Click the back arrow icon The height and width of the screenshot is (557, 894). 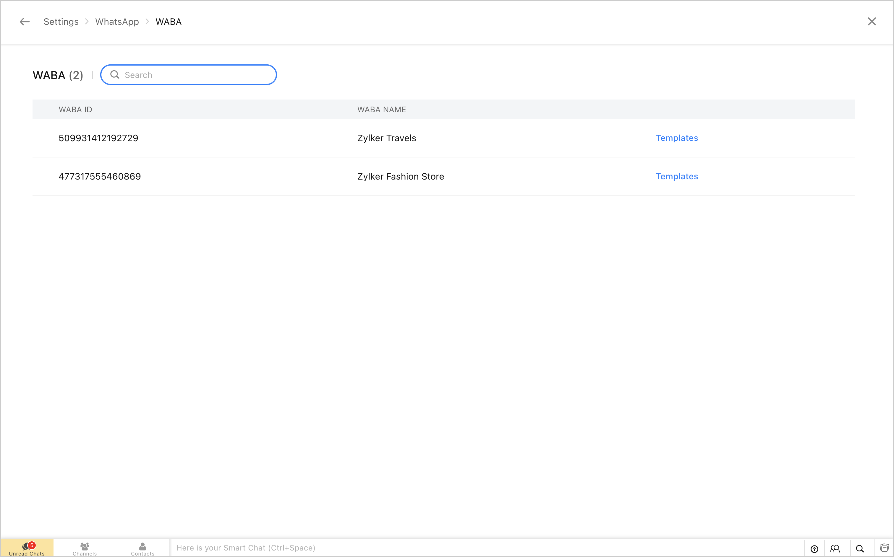click(x=24, y=22)
